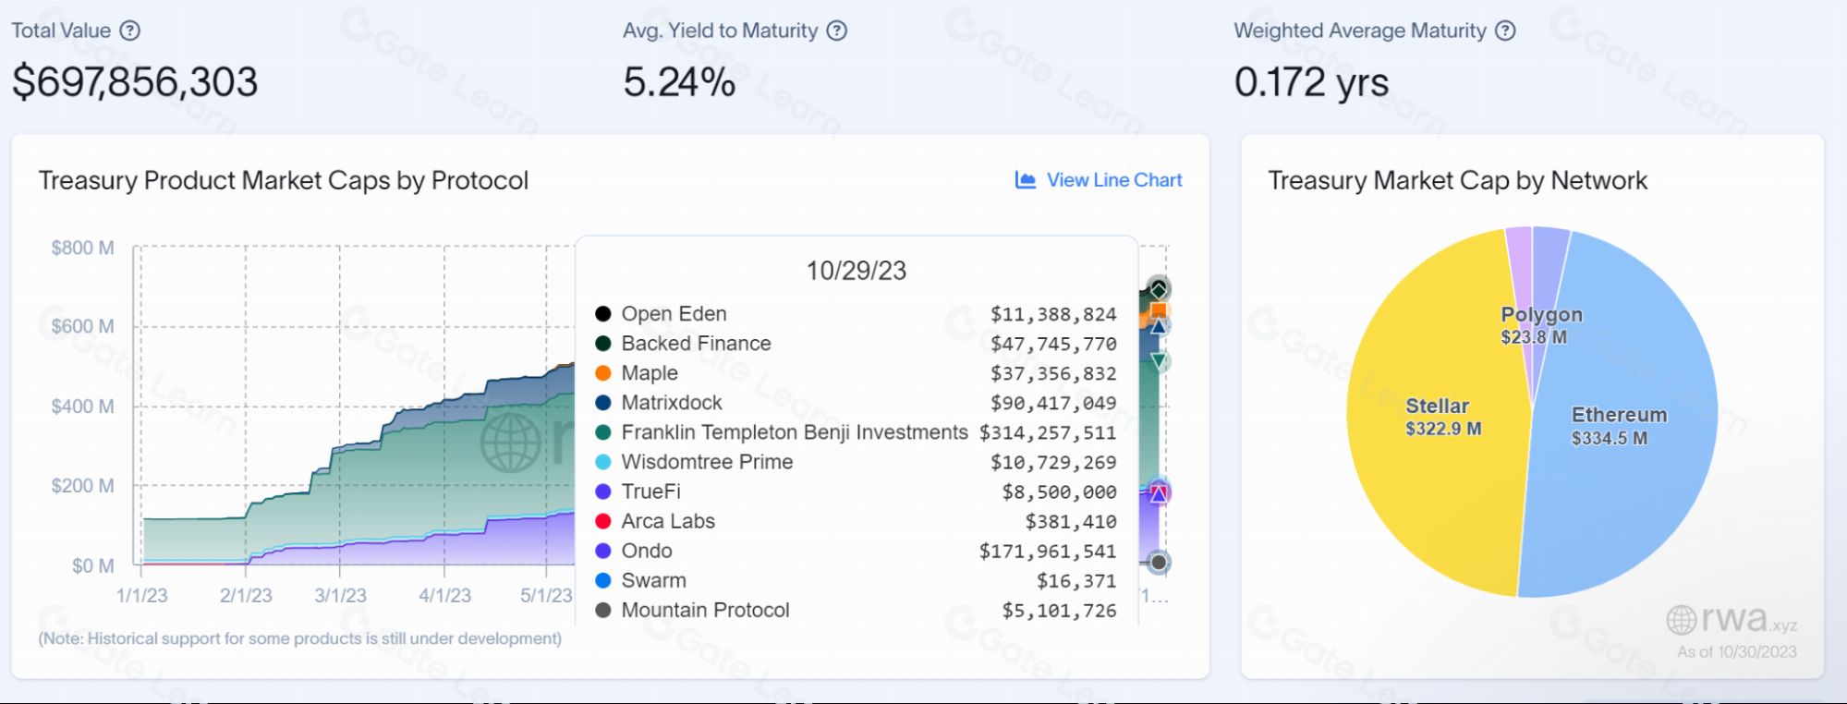Click the 3/1/23 date on the x-axis
The image size is (1847, 704).
point(340,596)
